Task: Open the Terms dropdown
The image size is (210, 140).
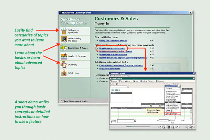Action: click(151, 106)
